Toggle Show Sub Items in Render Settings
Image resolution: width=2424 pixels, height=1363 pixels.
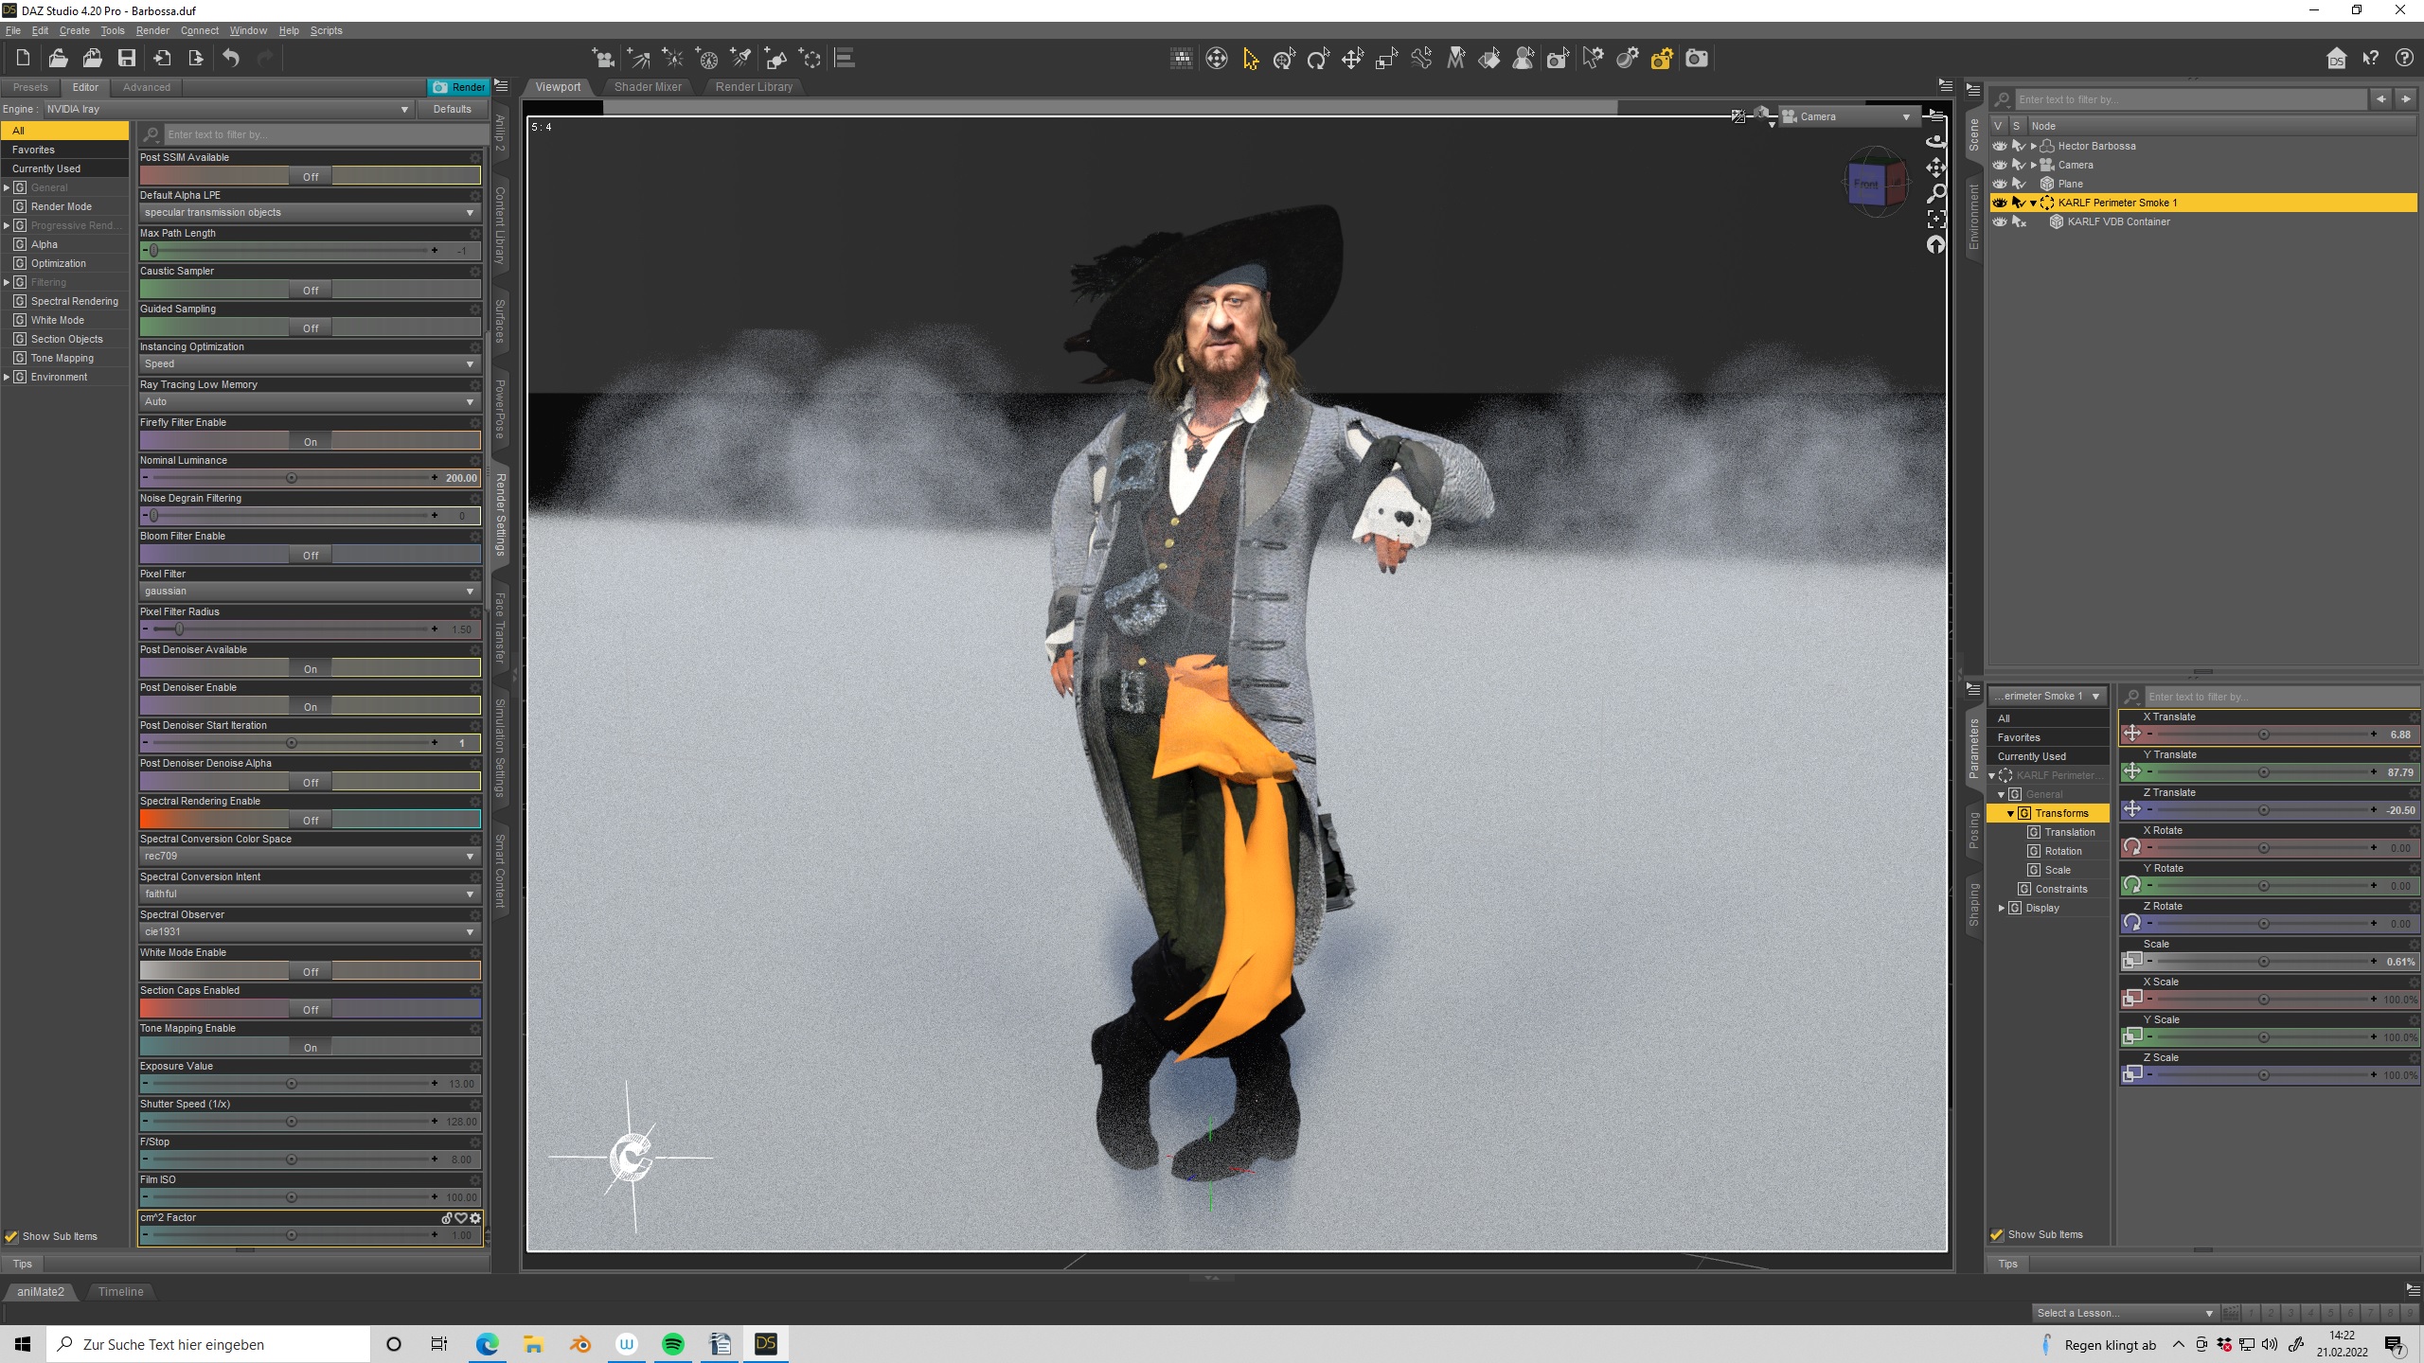click(11, 1236)
